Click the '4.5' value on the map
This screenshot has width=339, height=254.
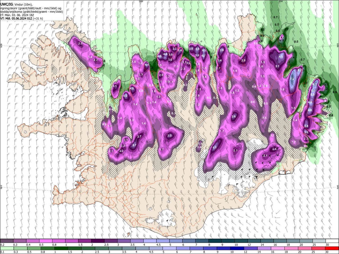click(x=159, y=56)
